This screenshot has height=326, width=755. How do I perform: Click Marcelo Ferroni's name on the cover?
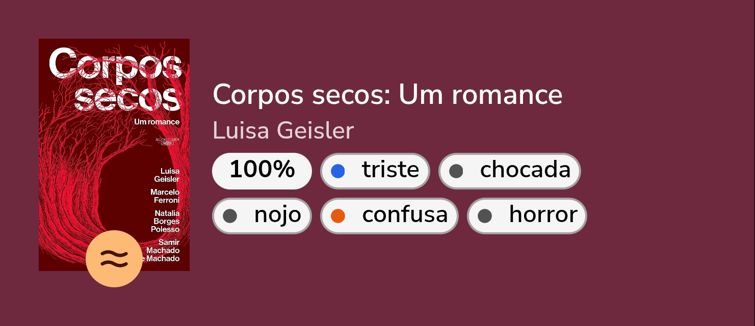[x=165, y=196]
